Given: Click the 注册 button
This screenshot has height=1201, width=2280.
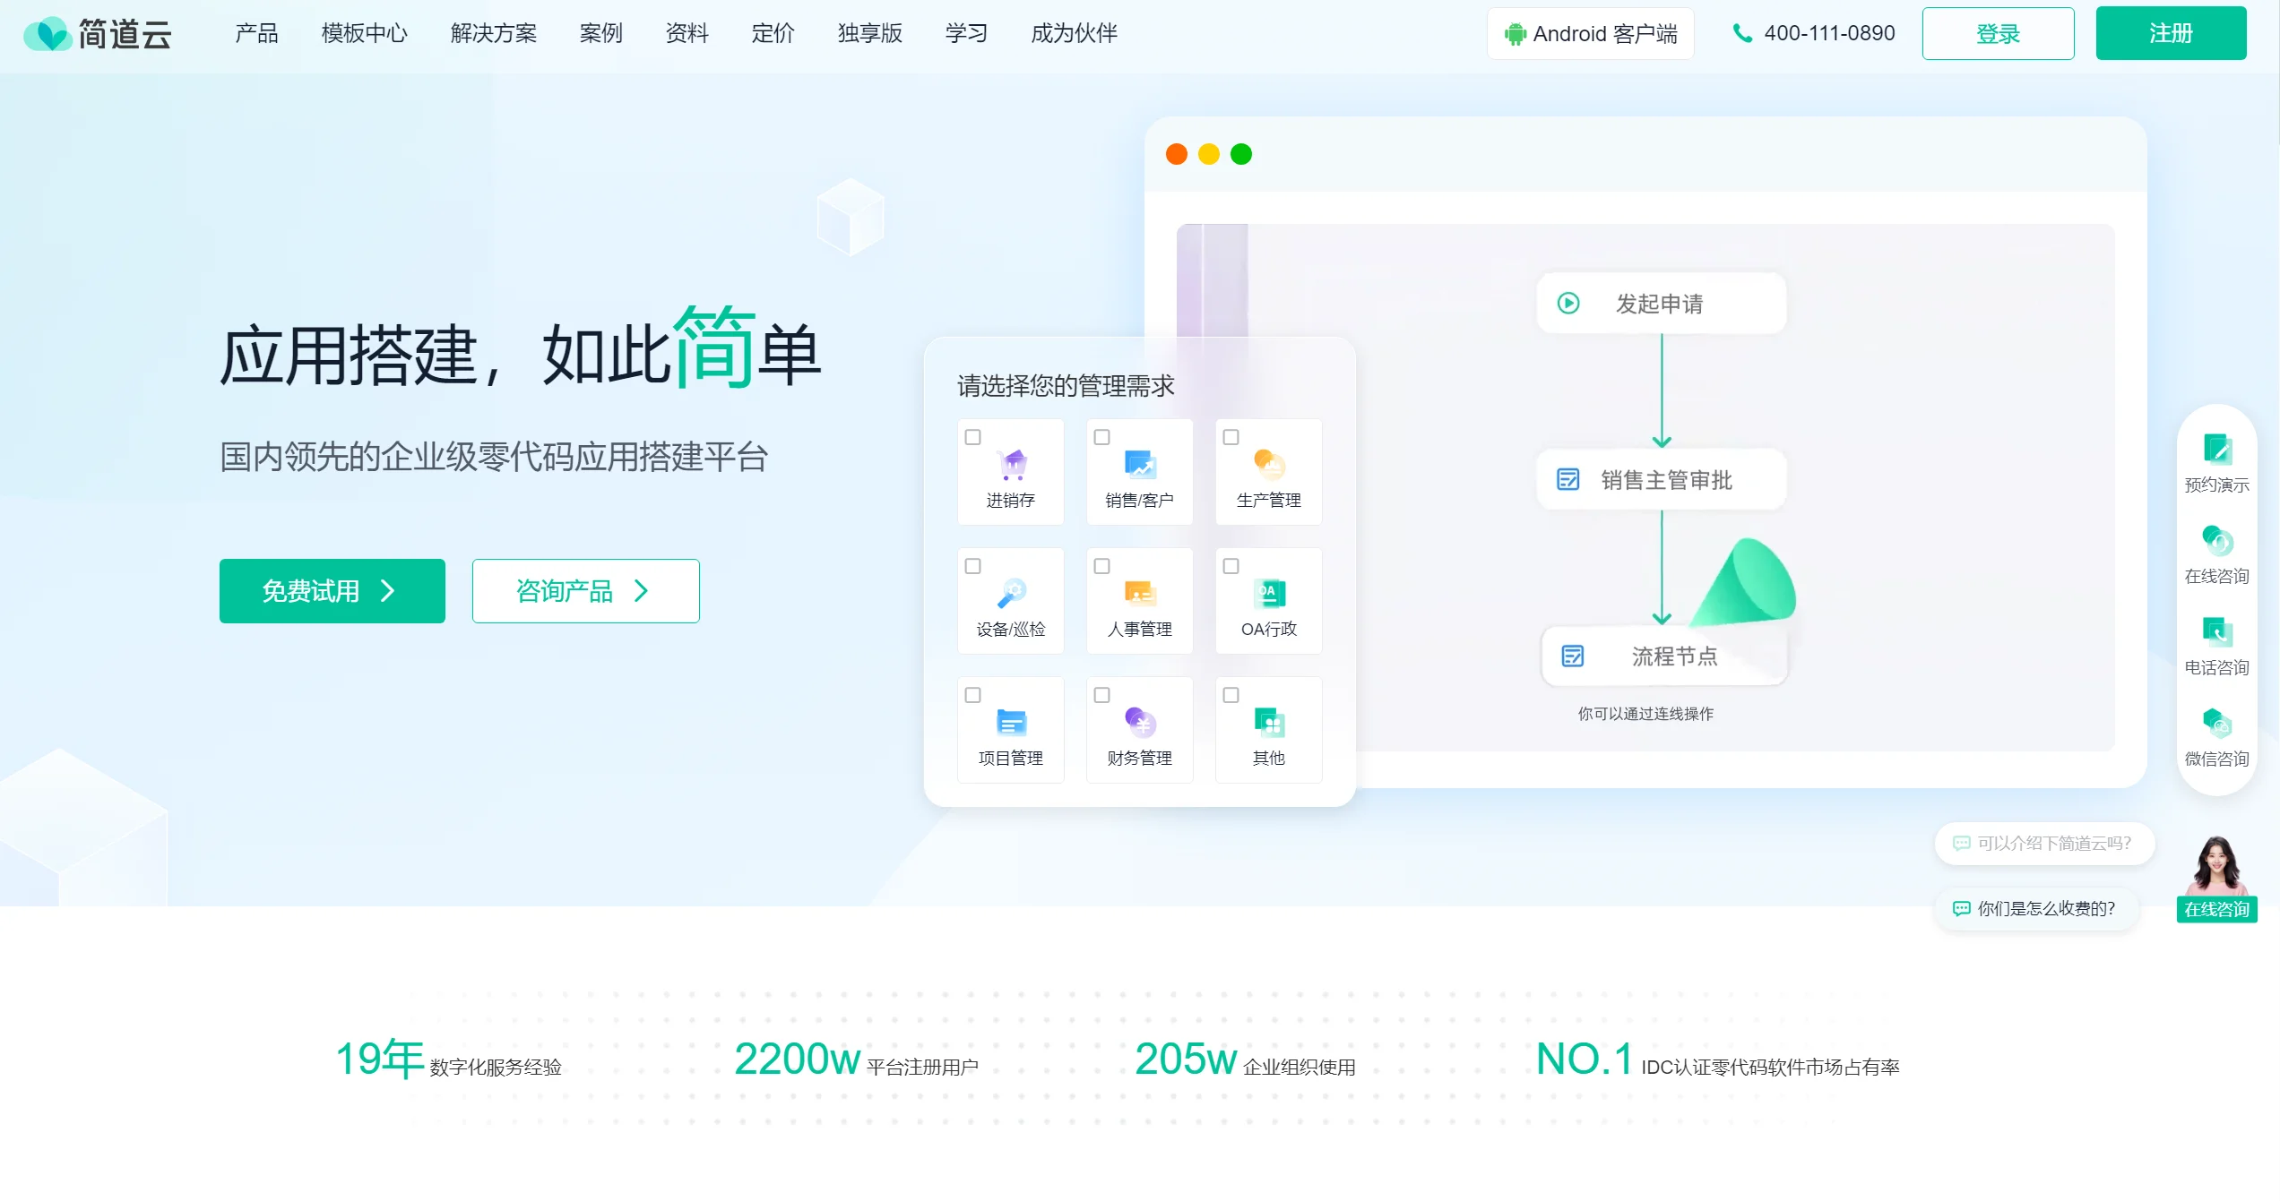Looking at the screenshot, I should [x=2170, y=34].
